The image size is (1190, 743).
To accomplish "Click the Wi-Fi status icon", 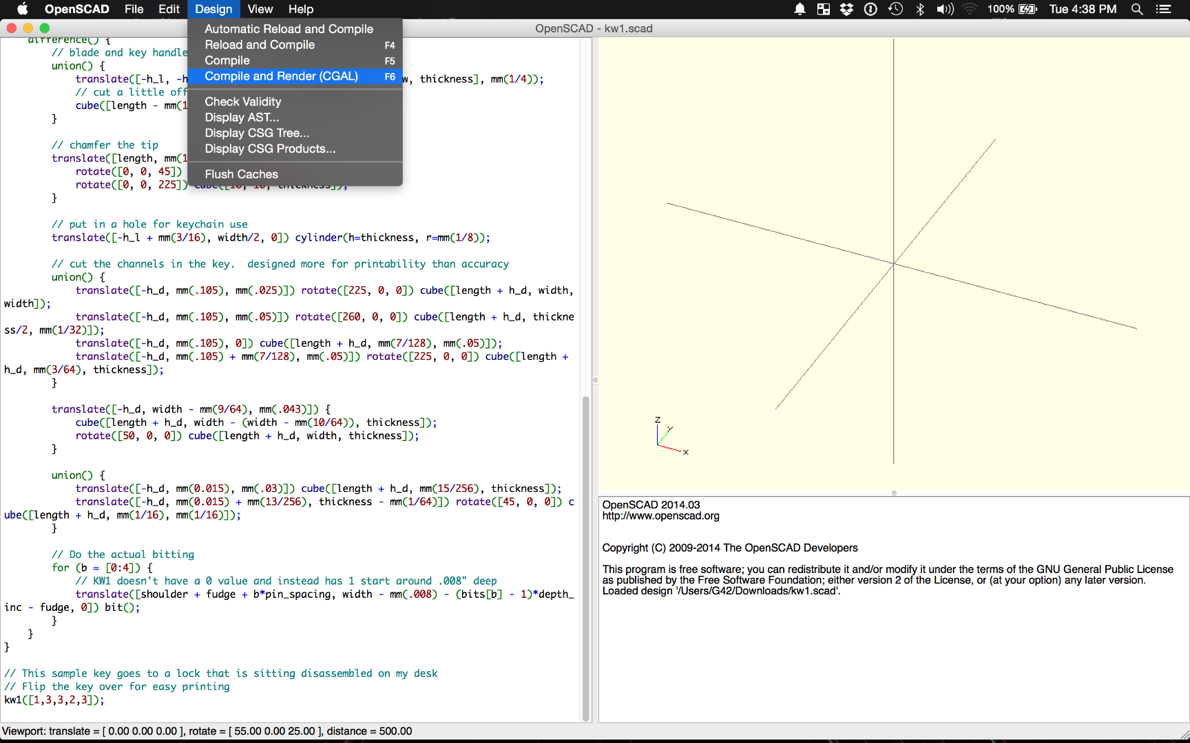I will point(970,9).
